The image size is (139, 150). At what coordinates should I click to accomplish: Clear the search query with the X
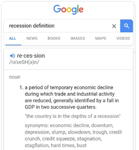(x=114, y=26)
